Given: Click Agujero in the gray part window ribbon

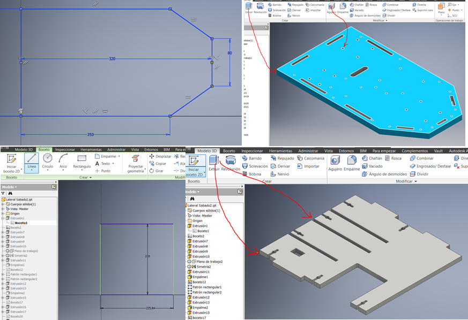Looking at the screenshot, I should click(335, 164).
